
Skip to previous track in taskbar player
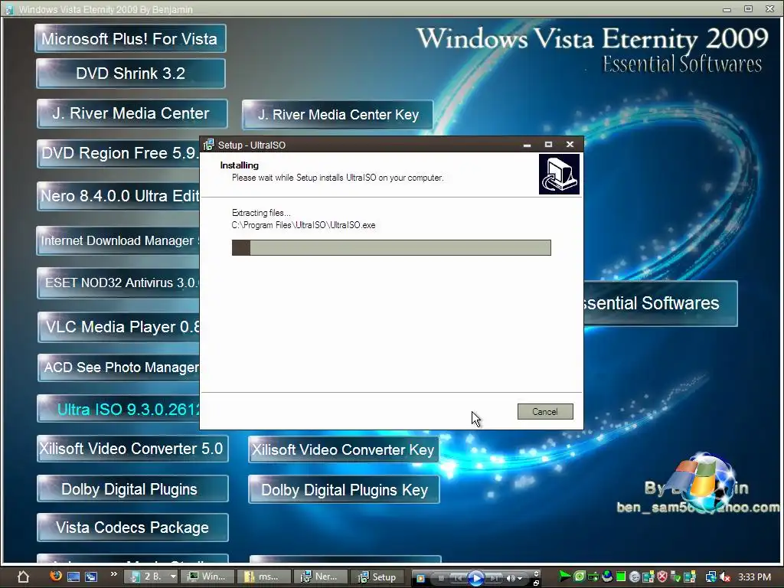(x=458, y=578)
